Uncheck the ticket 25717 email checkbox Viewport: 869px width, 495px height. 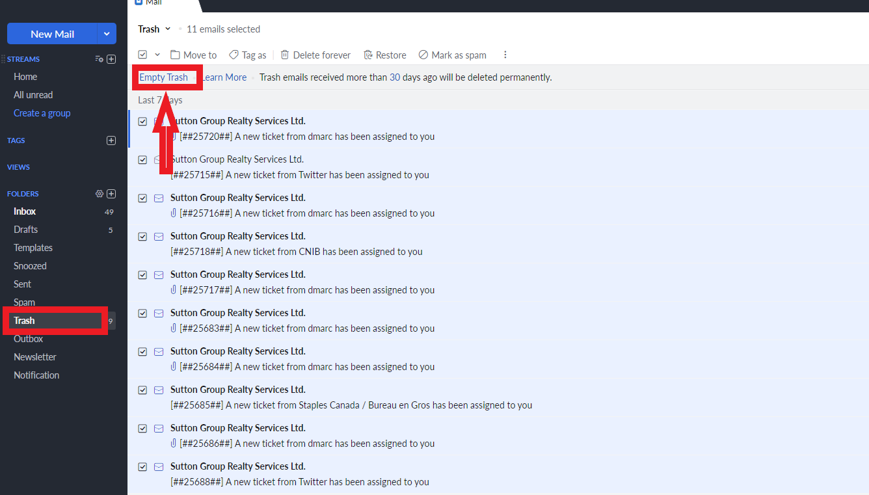[142, 275]
